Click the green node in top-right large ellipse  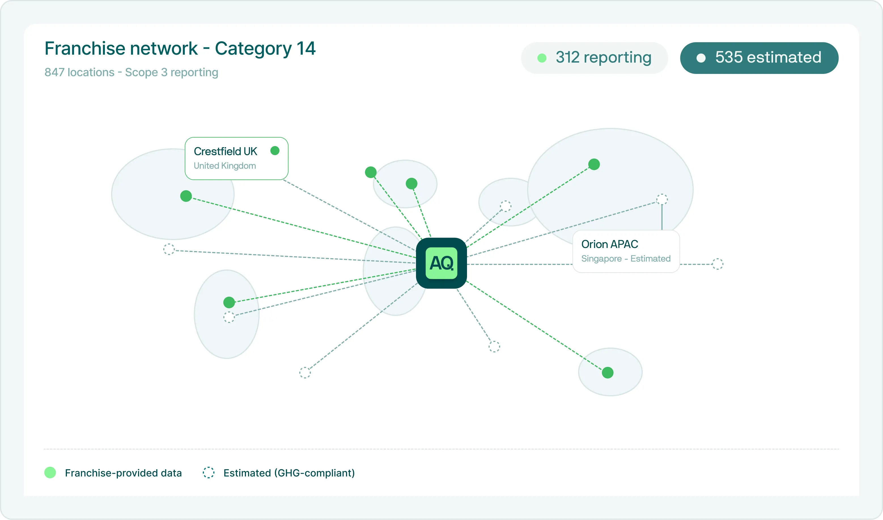pyautogui.click(x=594, y=164)
